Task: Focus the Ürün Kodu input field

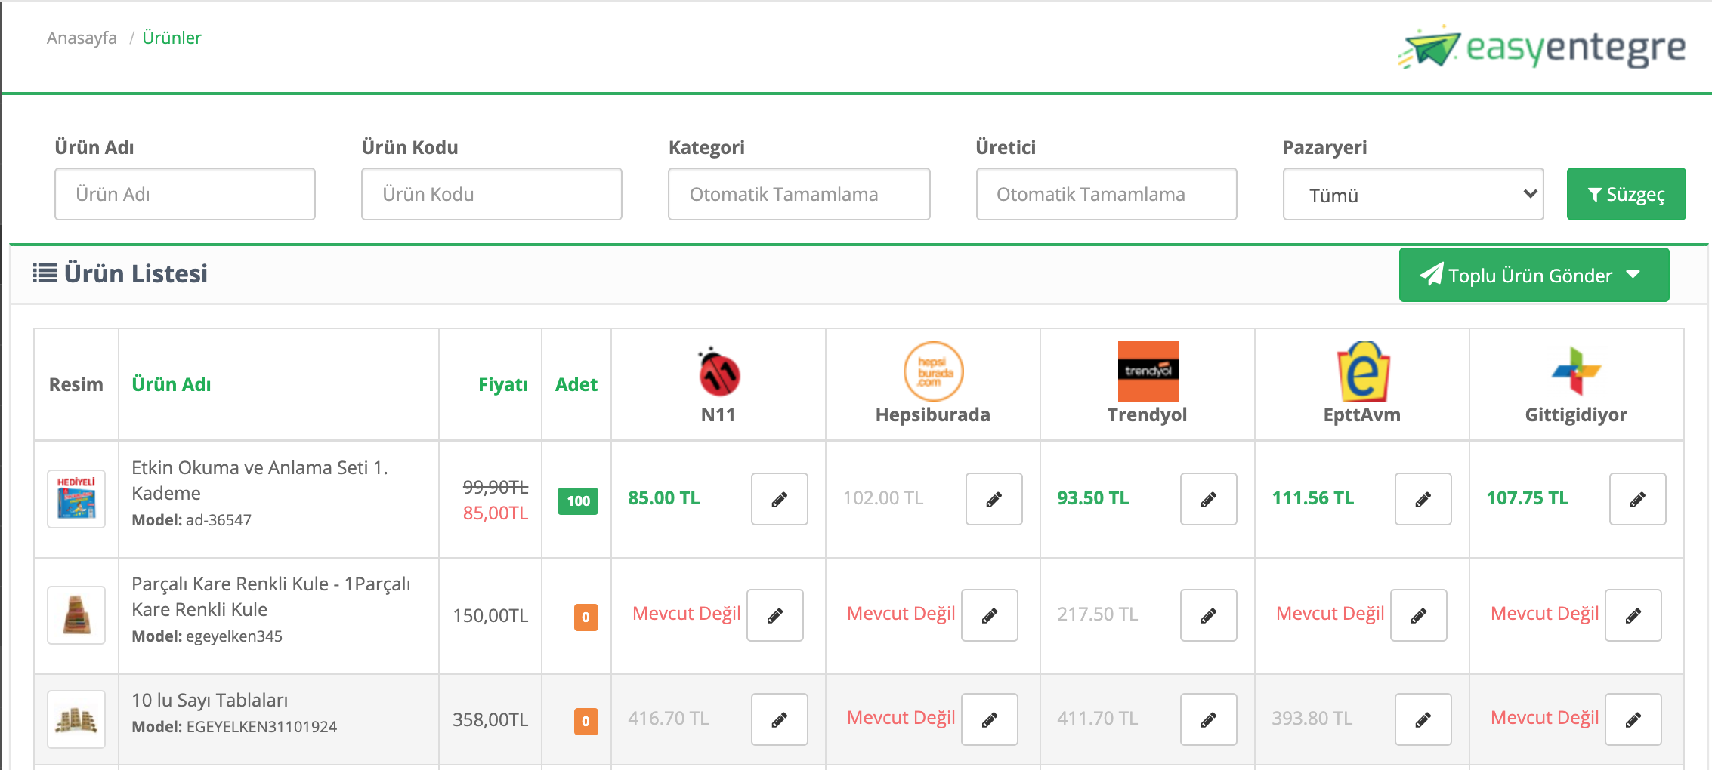Action: tap(492, 194)
